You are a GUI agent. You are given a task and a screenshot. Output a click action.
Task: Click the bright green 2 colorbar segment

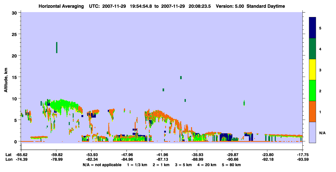[x=312, y=91]
